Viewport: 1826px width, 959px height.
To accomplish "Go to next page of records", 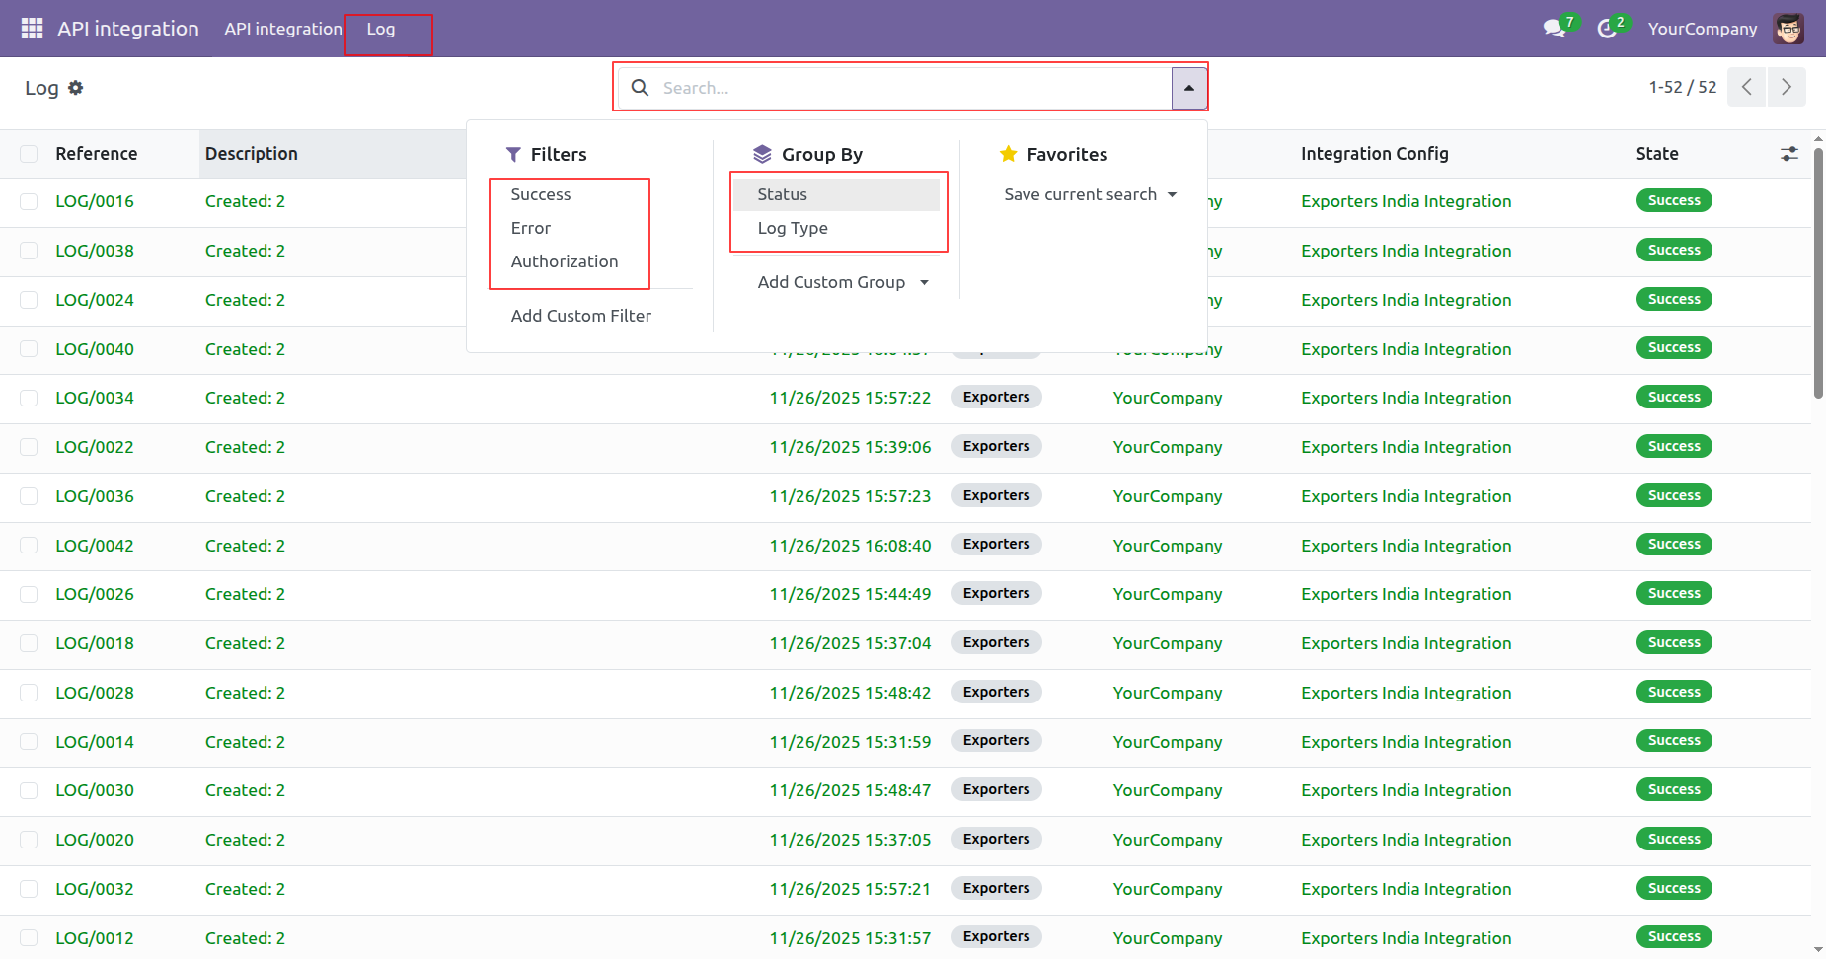I will pos(1786,87).
